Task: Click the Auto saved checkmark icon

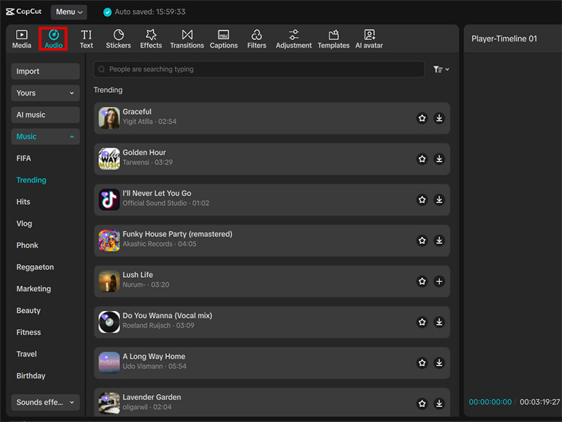Action: pos(107,12)
